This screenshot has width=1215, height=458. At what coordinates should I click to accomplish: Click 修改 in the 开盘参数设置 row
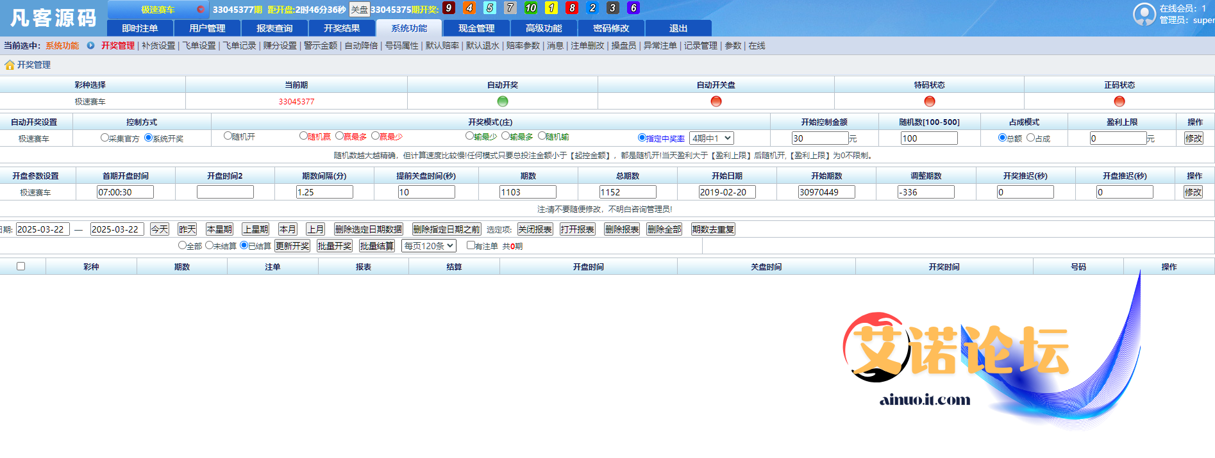tap(1193, 192)
